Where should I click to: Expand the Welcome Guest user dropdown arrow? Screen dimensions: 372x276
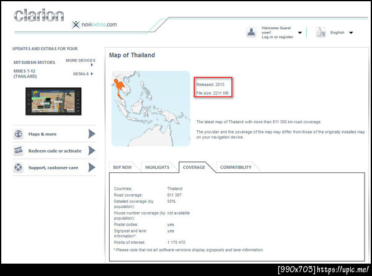click(300, 33)
